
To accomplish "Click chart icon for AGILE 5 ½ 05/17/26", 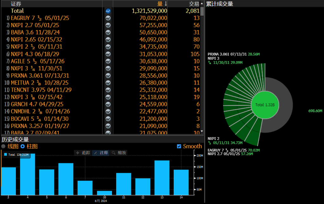I will [108, 61].
